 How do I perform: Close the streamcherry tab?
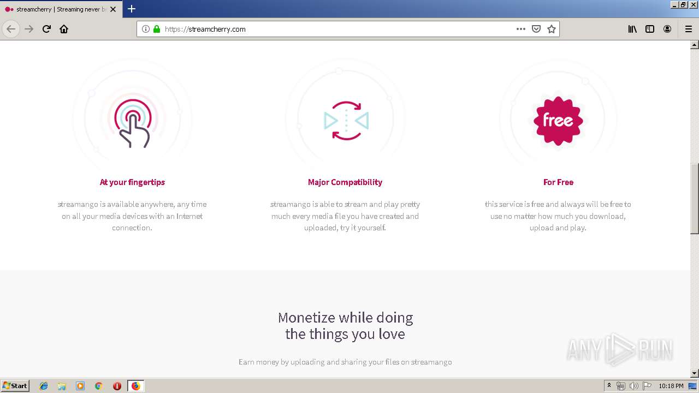click(114, 9)
